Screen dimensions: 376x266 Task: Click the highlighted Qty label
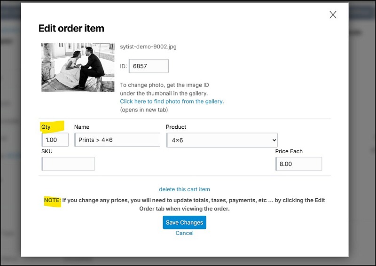point(46,127)
